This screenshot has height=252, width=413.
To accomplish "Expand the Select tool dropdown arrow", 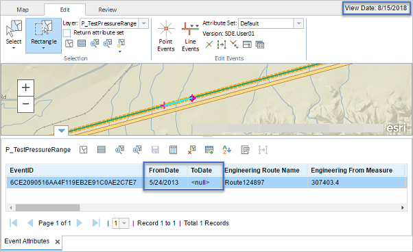I will [x=14, y=48].
